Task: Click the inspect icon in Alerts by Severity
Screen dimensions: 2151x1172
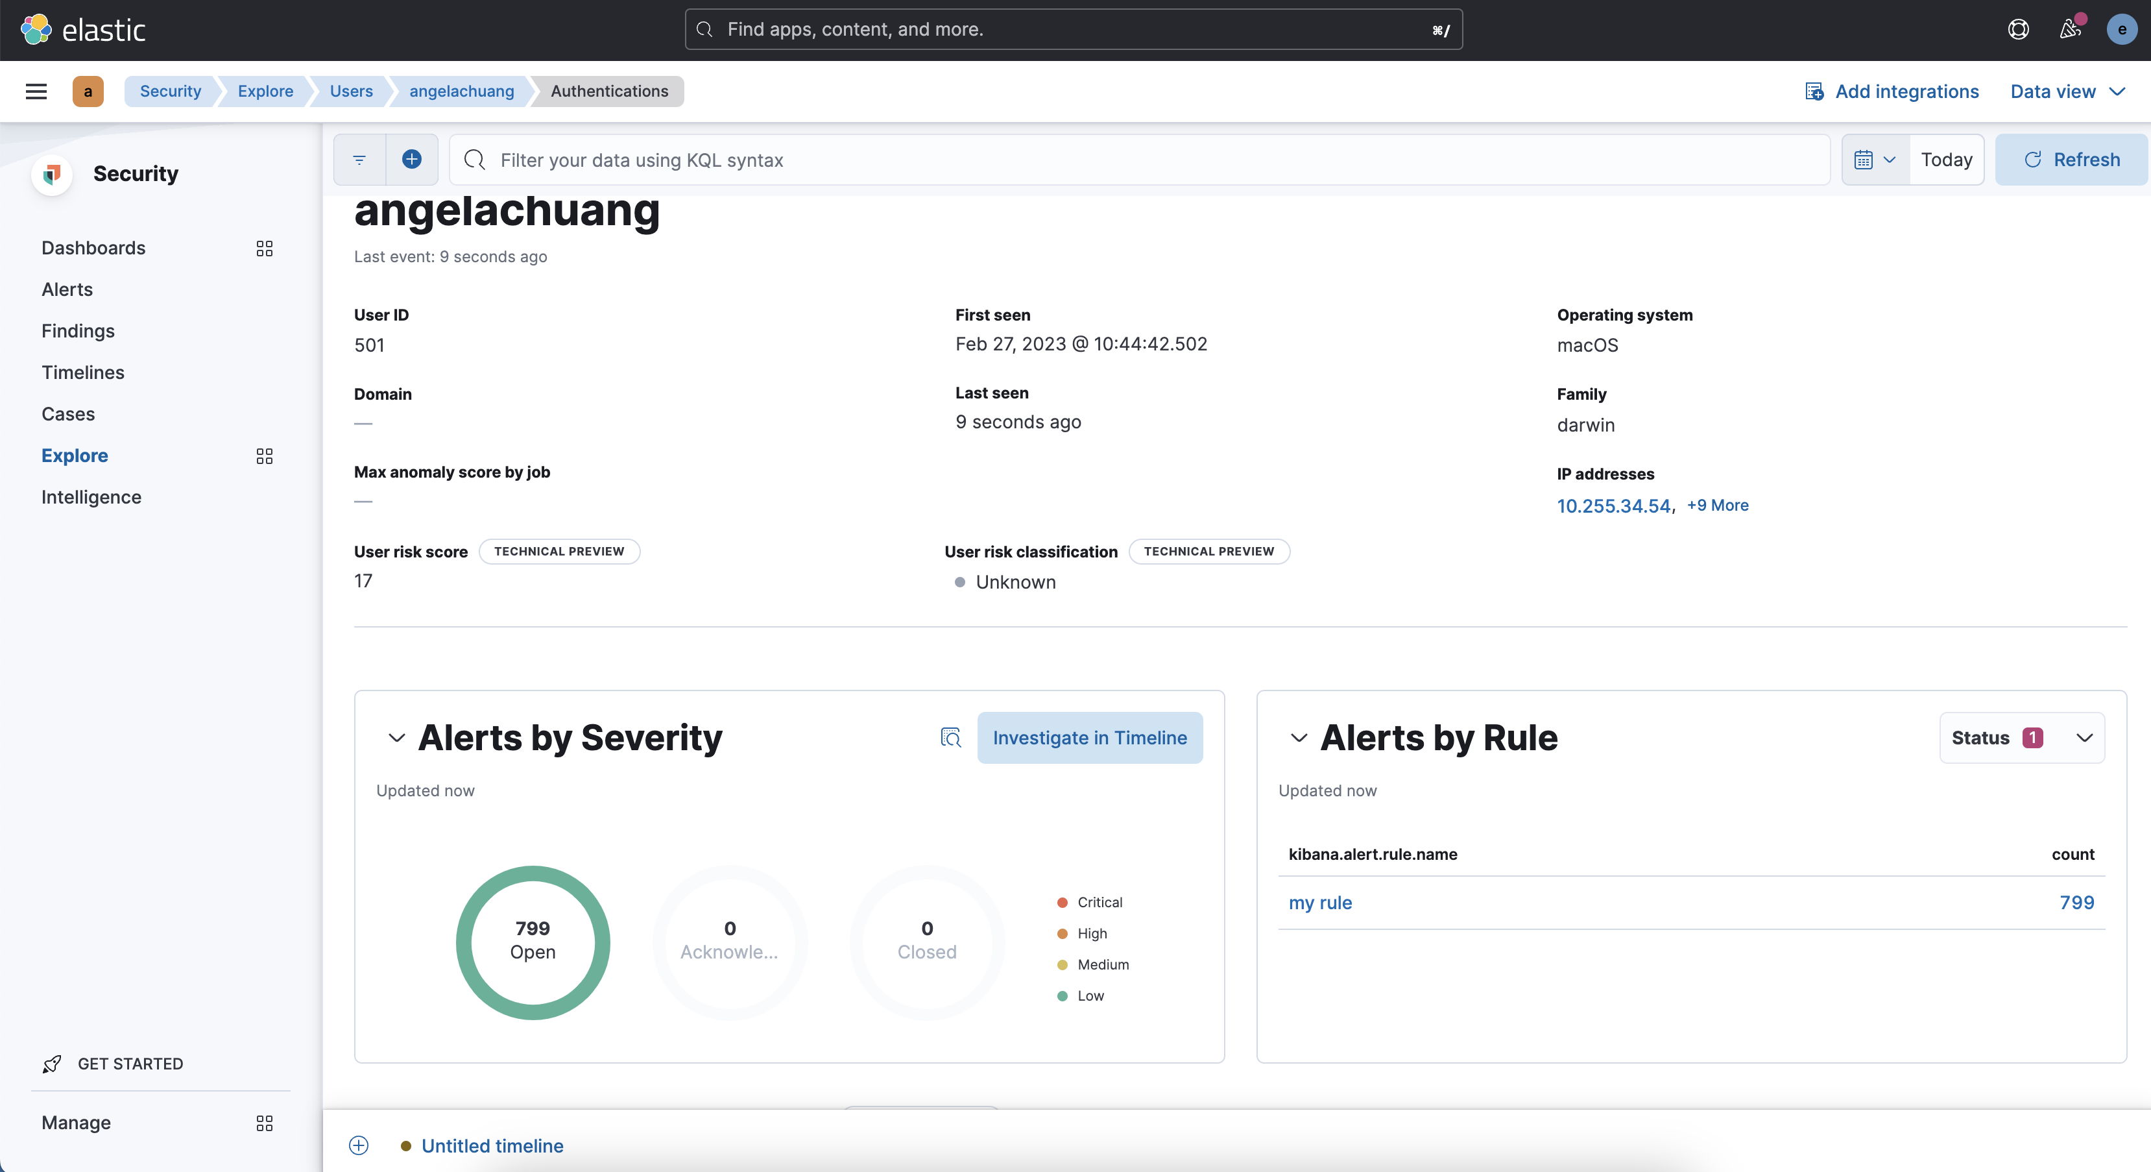Action: pyautogui.click(x=951, y=738)
